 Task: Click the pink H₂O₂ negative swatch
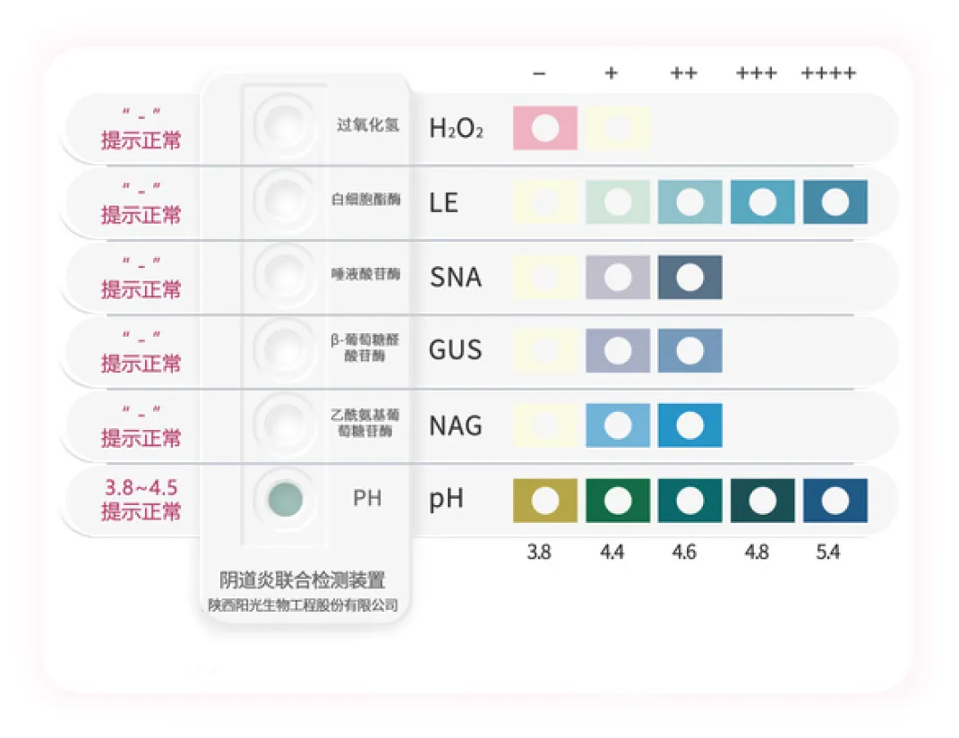tap(544, 128)
